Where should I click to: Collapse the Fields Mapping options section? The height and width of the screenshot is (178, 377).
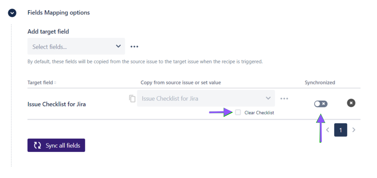point(12,13)
